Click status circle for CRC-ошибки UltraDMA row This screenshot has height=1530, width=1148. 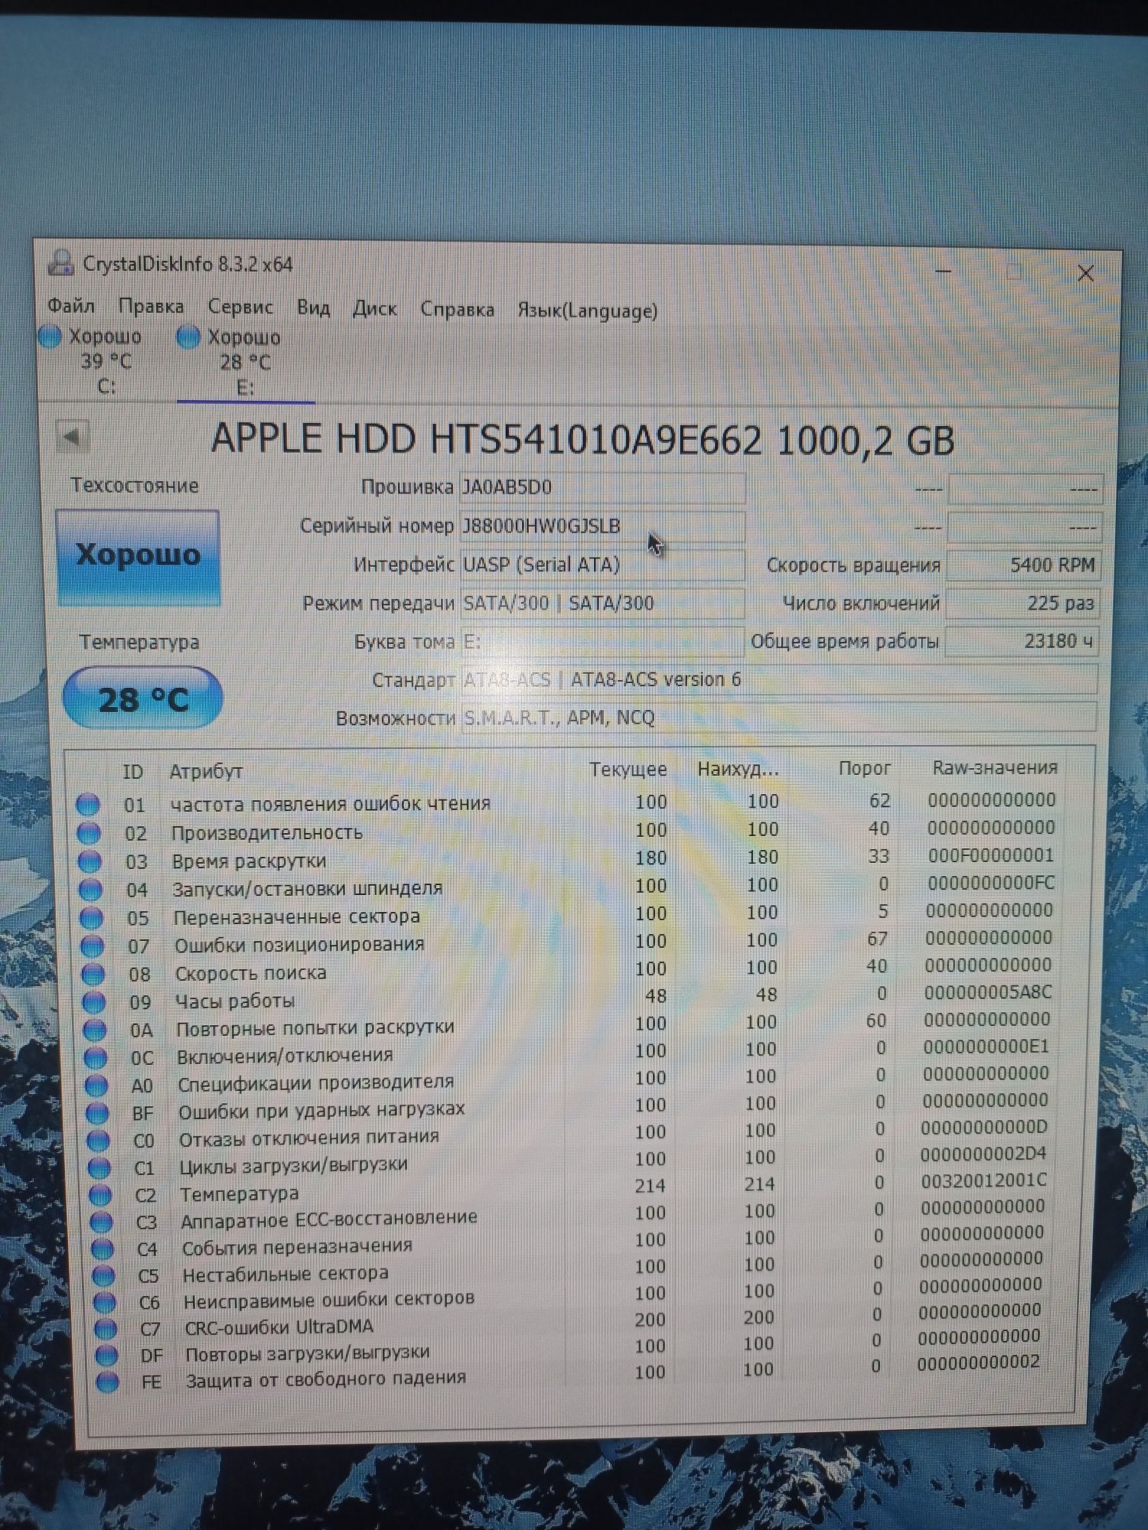pyautogui.click(x=105, y=1328)
